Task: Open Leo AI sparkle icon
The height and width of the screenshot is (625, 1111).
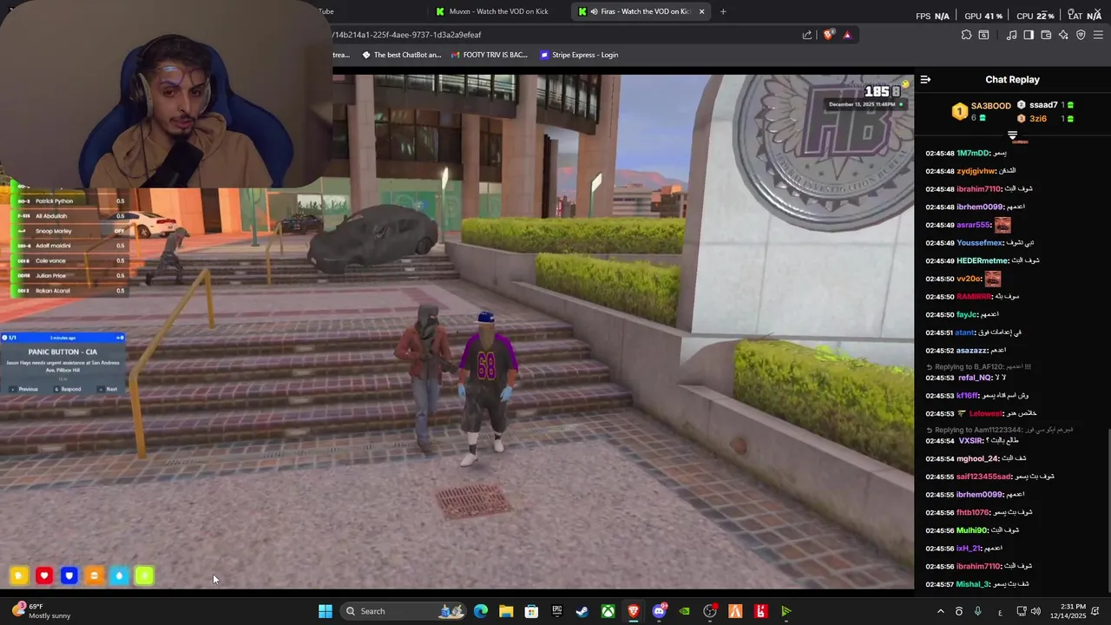Action: point(1063,35)
